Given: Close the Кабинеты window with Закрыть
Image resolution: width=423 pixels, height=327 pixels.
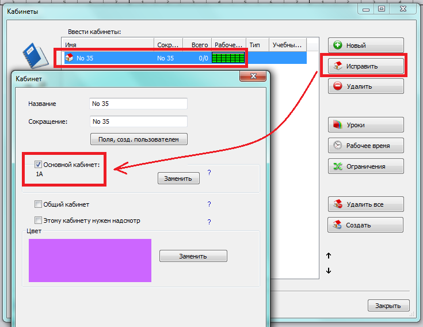Looking at the screenshot, I should 388,306.
